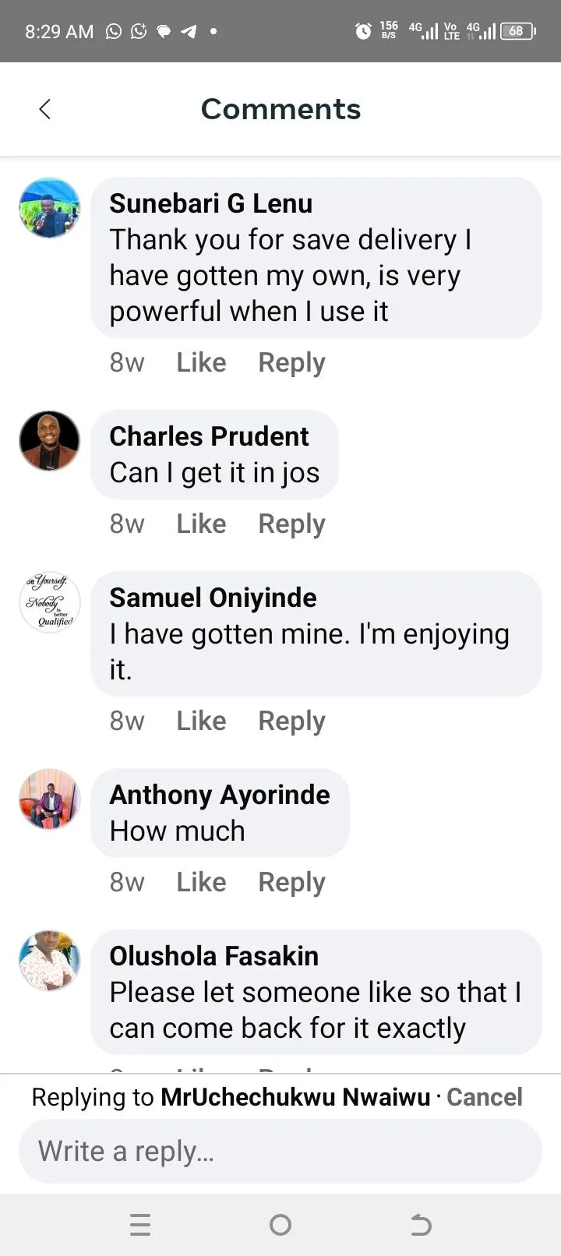561x1256 pixels.
Task: Reply to Sunebari G Lenu's comment
Action: click(291, 362)
